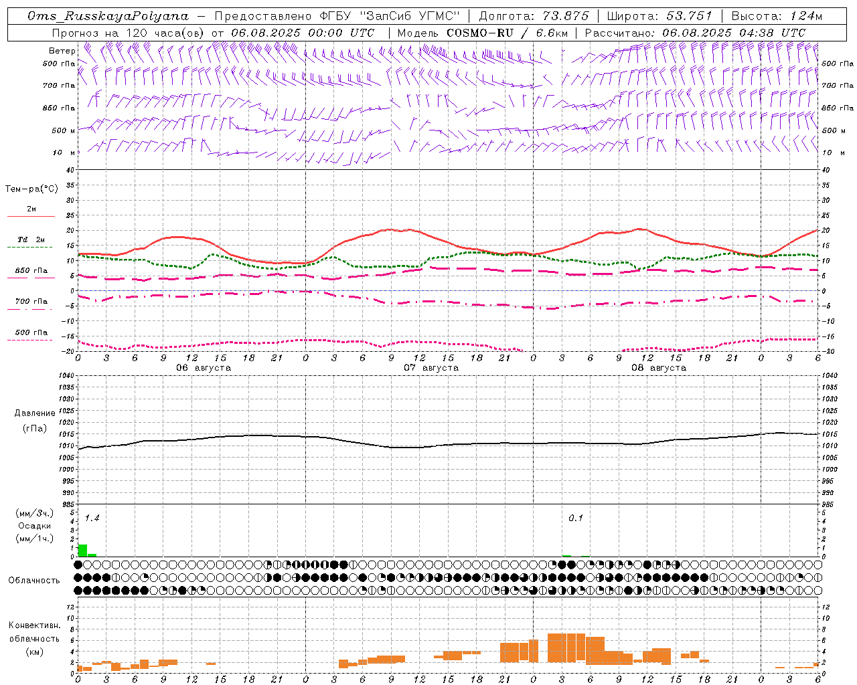
Task: Click the 'Ветер' wind panel label
Action: pos(62,51)
